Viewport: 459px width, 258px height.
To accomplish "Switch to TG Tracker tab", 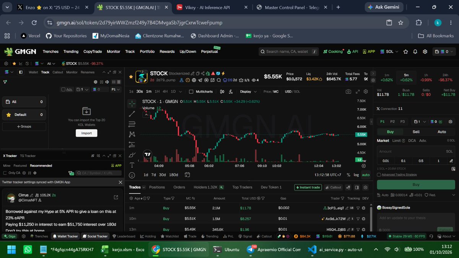I will point(28,156).
